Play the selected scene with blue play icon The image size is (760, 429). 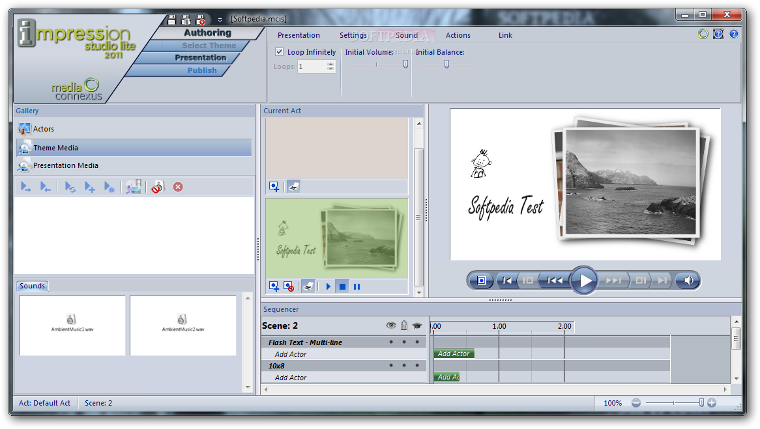328,286
